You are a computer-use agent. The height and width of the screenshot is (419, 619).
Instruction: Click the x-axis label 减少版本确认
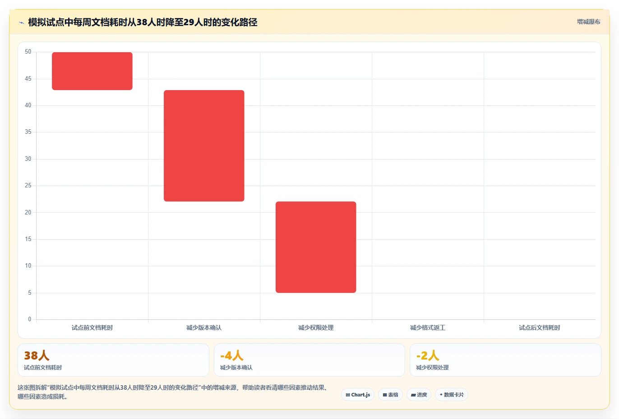tap(204, 328)
